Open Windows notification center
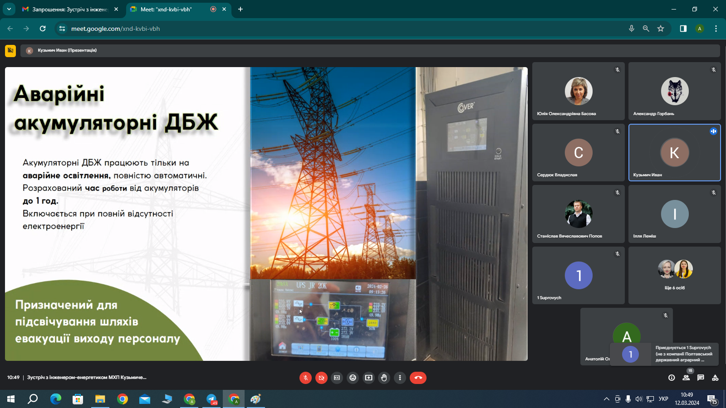 point(712,399)
